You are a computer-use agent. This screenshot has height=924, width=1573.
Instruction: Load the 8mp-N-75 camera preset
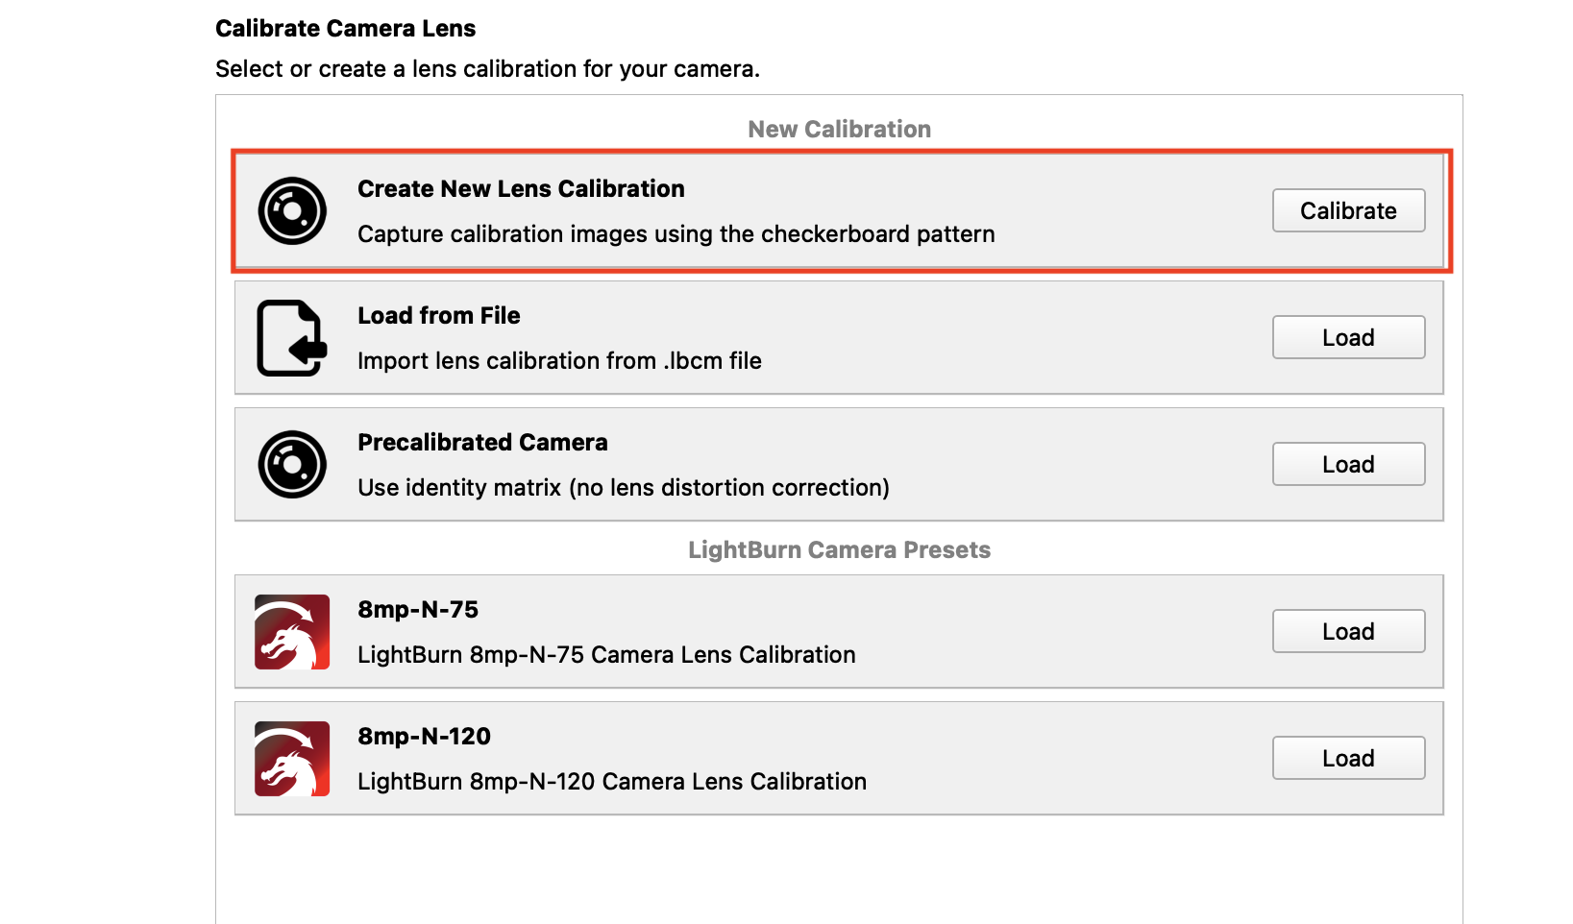(x=1348, y=631)
